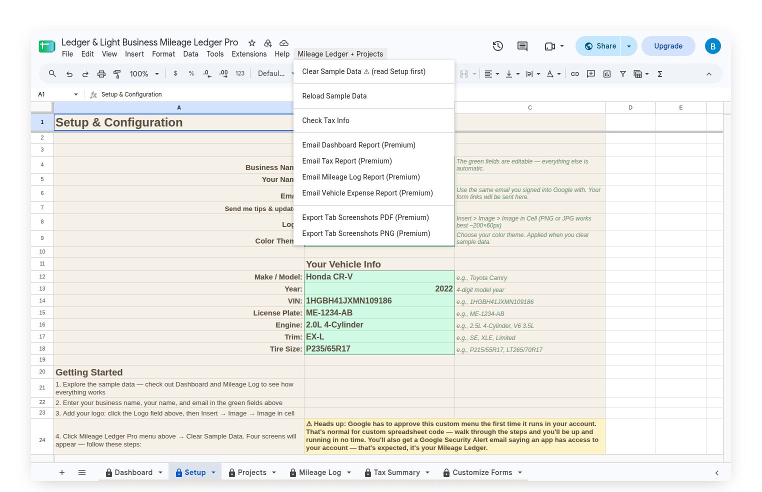Click the Honda CR-V make/model cell
The height and width of the screenshot is (492, 762).
379,277
